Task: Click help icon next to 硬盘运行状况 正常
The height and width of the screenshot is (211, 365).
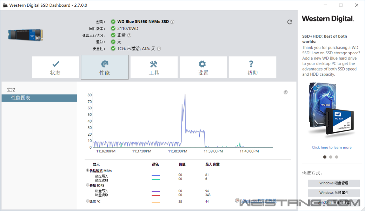Action: 129,35
